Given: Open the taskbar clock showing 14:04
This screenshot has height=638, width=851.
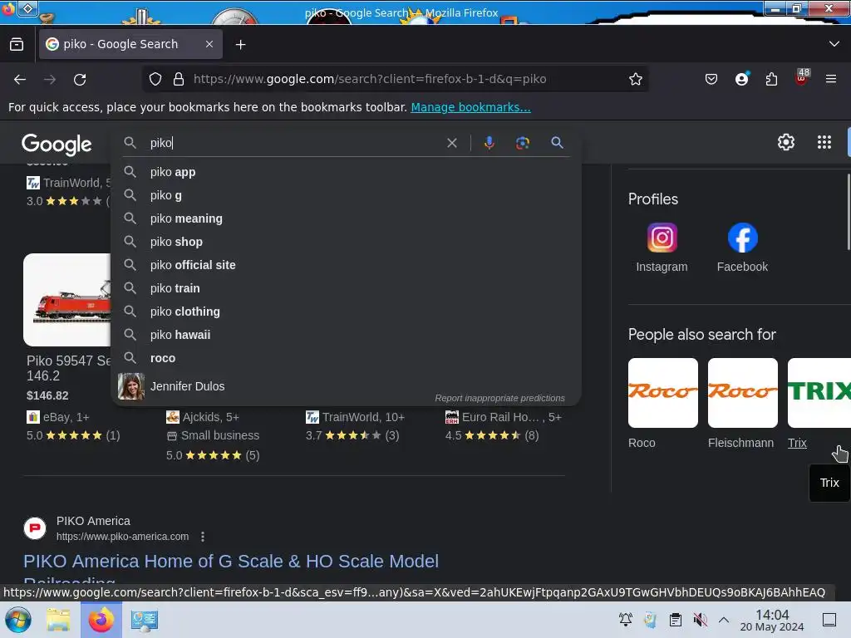Looking at the screenshot, I should (772, 620).
